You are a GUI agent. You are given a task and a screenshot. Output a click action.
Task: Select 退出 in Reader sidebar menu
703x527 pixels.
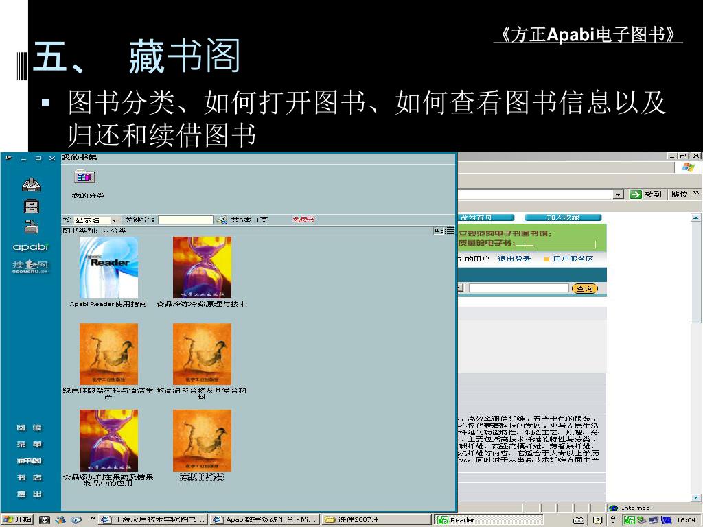29,494
